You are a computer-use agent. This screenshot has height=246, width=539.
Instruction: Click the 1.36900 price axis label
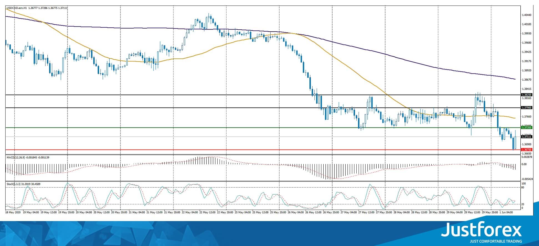pos(527,144)
